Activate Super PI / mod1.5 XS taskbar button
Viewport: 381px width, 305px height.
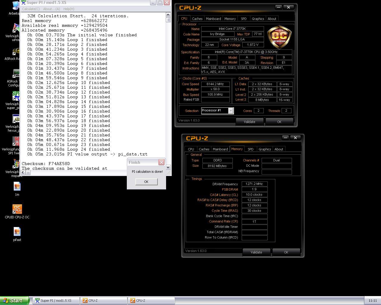point(56,301)
